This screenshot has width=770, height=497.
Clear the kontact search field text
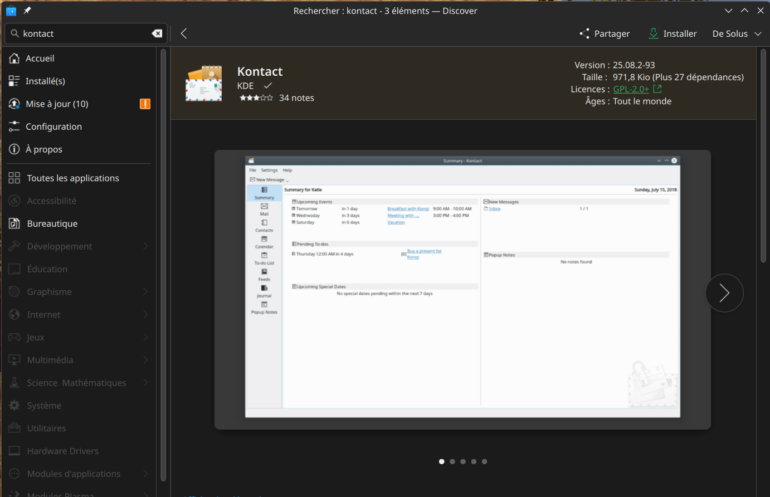pyautogui.click(x=157, y=33)
